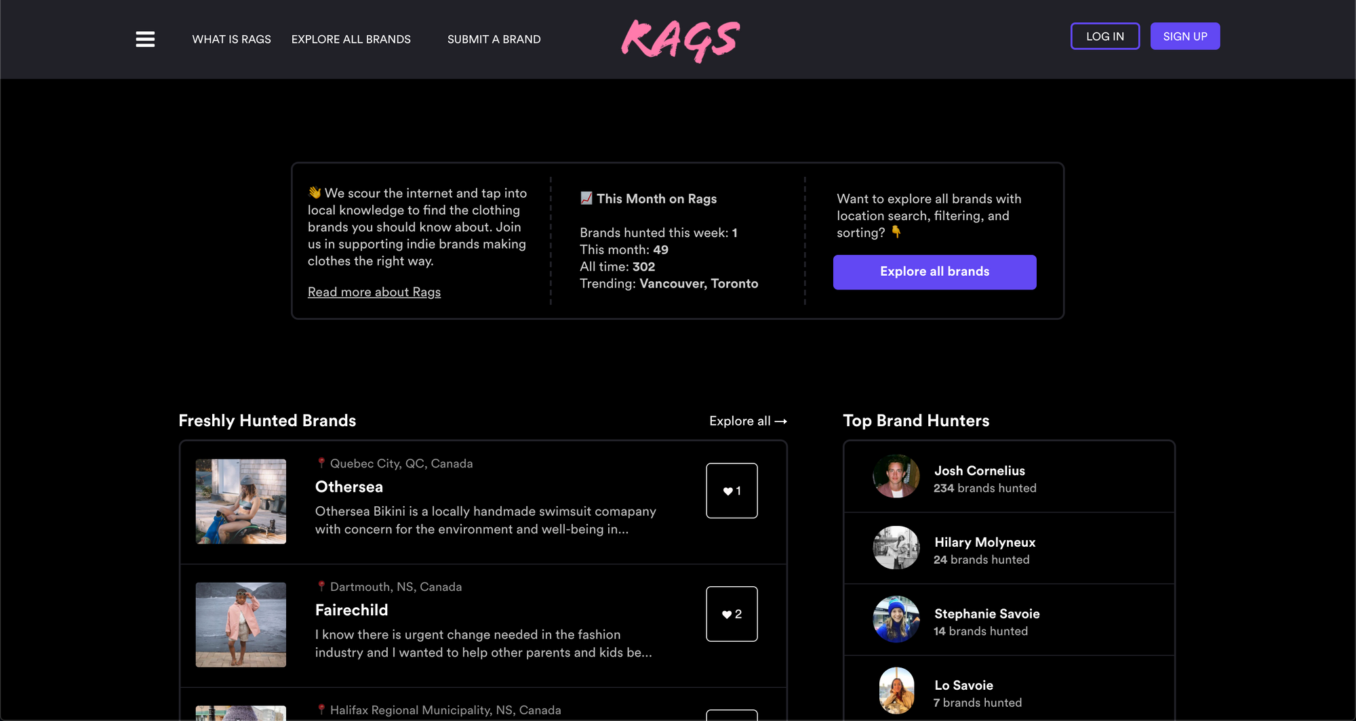Click the Rags pink logo
This screenshot has width=1356, height=721.
click(x=680, y=41)
